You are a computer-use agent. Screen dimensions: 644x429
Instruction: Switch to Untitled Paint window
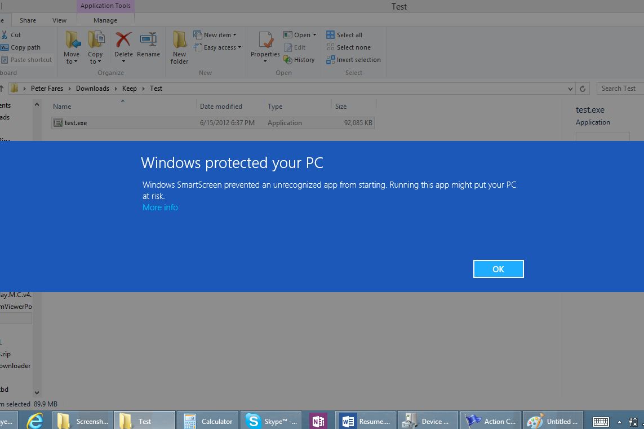pos(553,421)
